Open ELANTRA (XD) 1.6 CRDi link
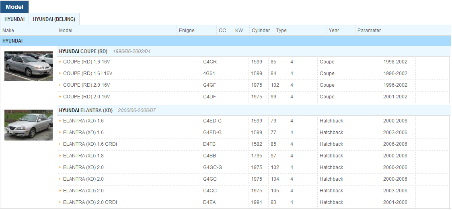The width and height of the screenshot is (452, 210). coord(90,145)
